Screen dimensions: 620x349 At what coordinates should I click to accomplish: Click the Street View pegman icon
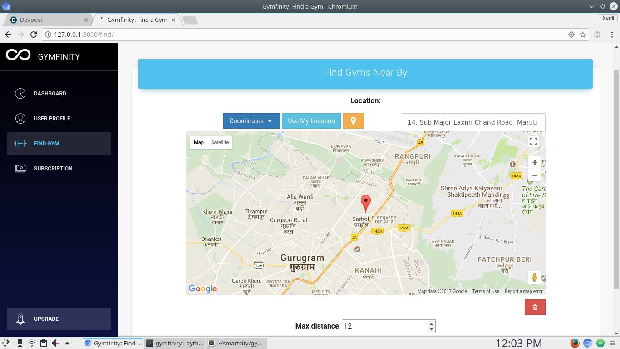(535, 278)
